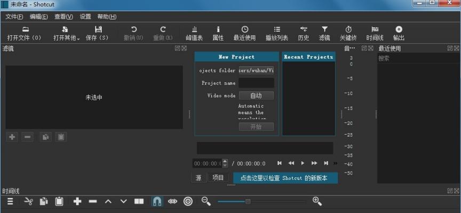
Task: Open the 设置 menu
Action: tap(85, 17)
